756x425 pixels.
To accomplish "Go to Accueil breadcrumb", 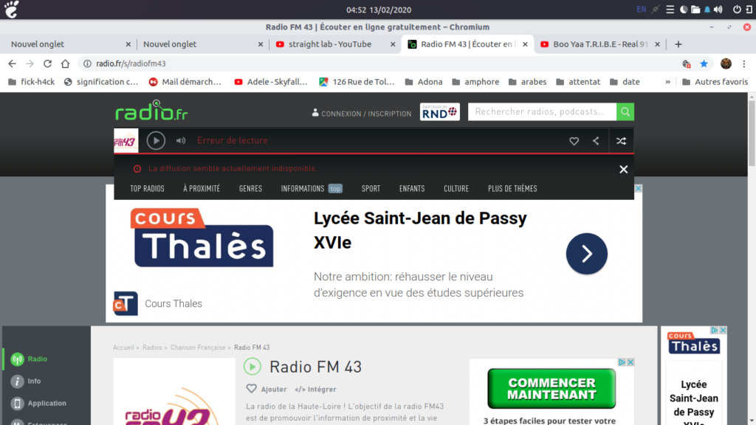I will (x=123, y=348).
